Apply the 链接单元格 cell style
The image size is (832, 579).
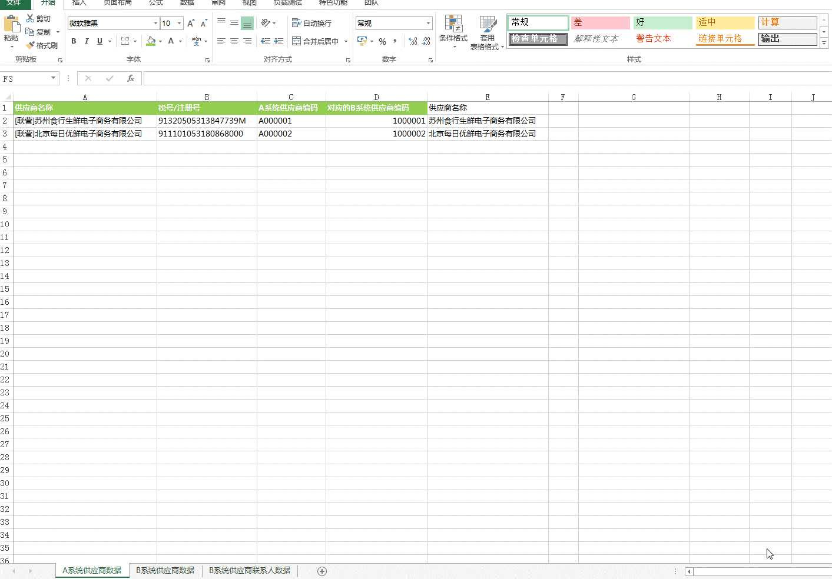pyautogui.click(x=725, y=39)
